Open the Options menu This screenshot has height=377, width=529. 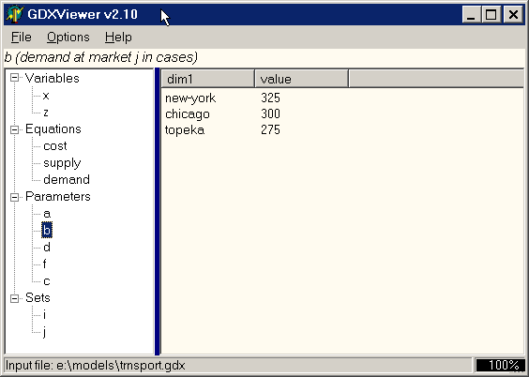coord(68,37)
